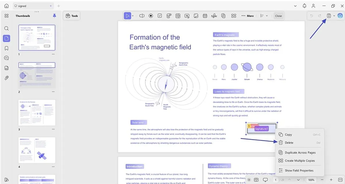This screenshot has width=345, height=184.
Task: Expand the save options dropdown arrow
Action: pyautogui.click(x=334, y=16)
